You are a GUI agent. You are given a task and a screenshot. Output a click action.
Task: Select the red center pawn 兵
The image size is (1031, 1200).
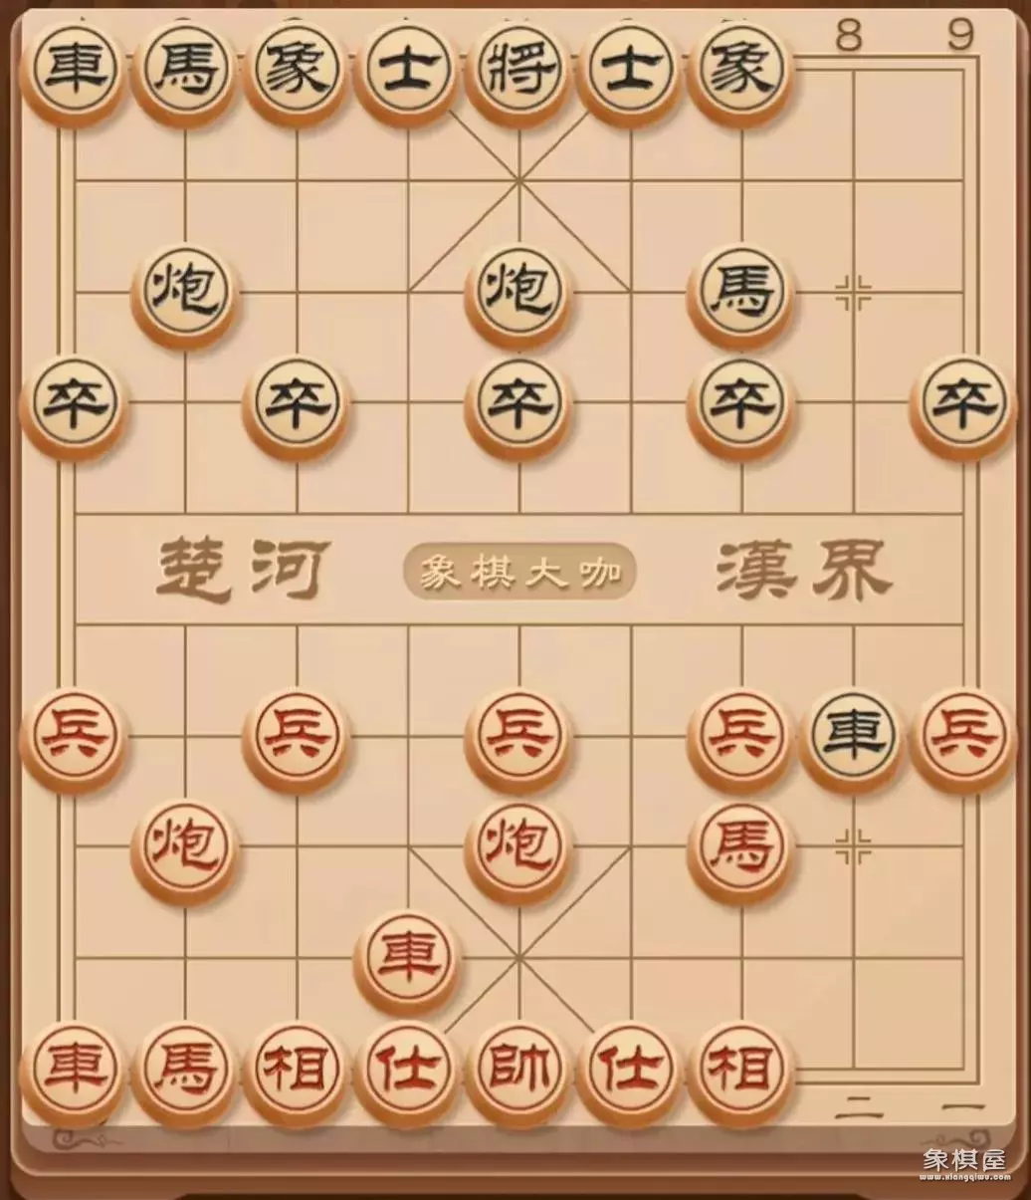pos(517,739)
